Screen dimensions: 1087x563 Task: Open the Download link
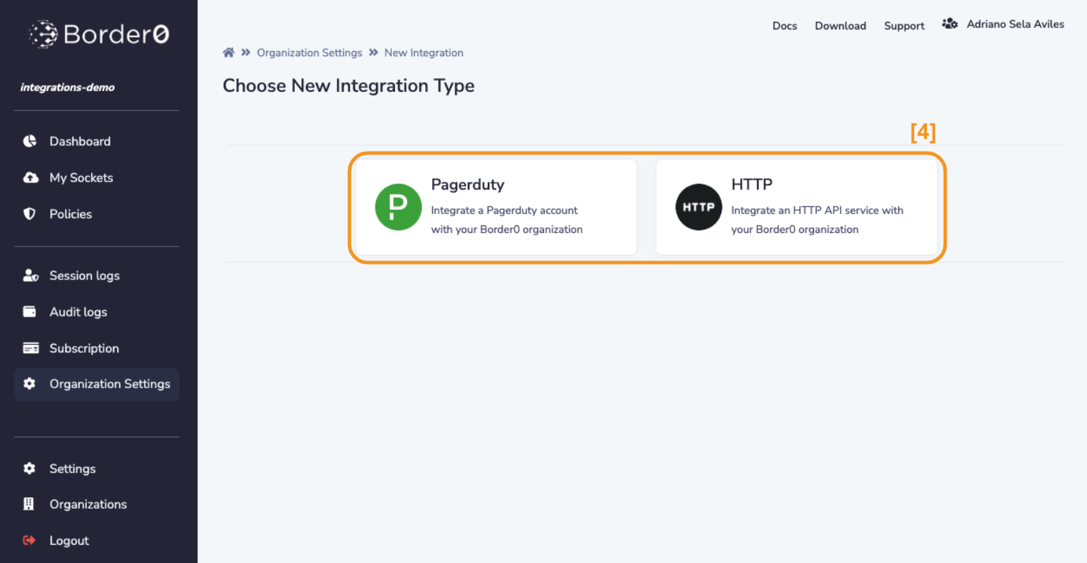pyautogui.click(x=840, y=26)
